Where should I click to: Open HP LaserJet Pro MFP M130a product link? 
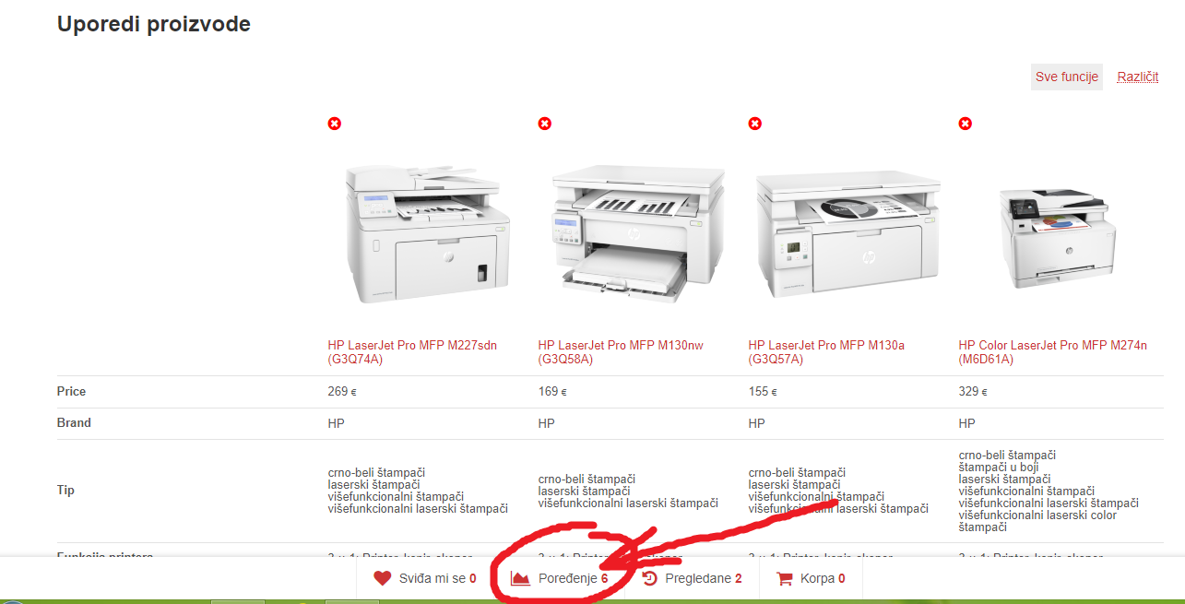826,352
